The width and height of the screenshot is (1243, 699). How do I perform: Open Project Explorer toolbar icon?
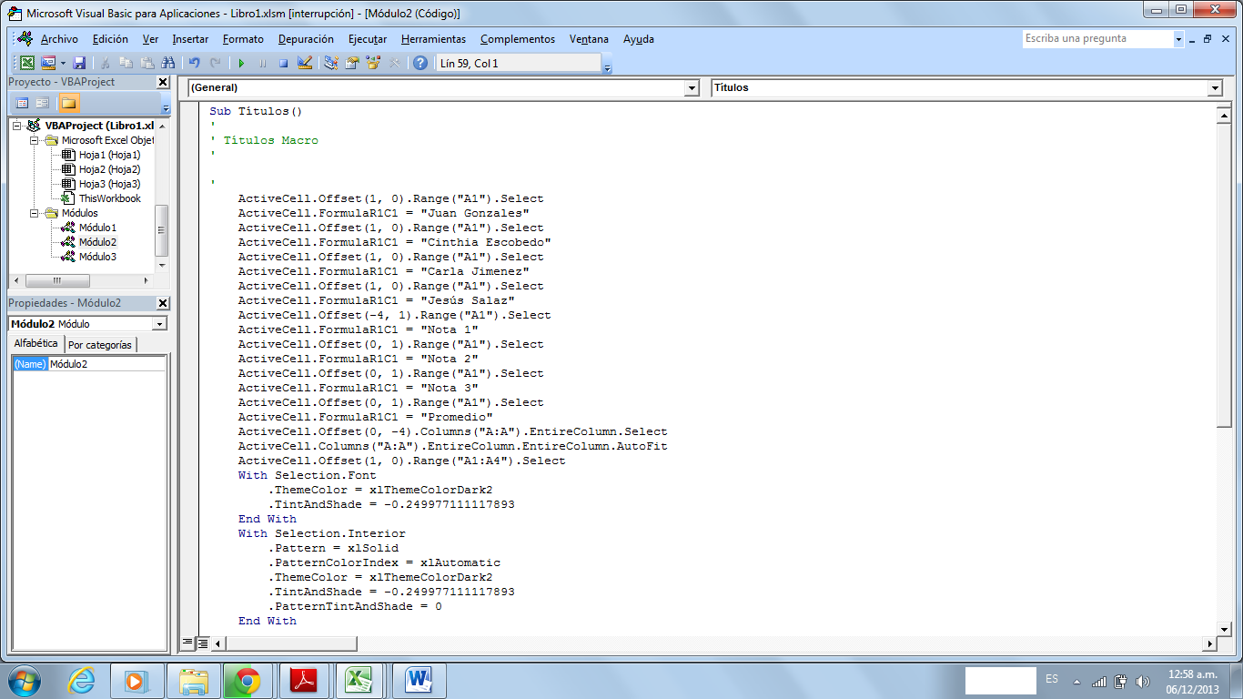[331, 63]
